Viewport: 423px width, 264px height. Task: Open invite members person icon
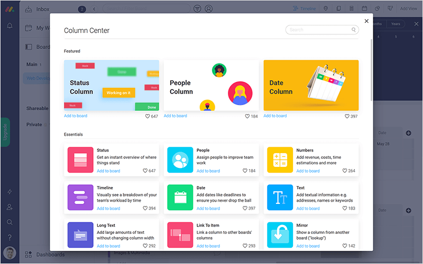10,207
